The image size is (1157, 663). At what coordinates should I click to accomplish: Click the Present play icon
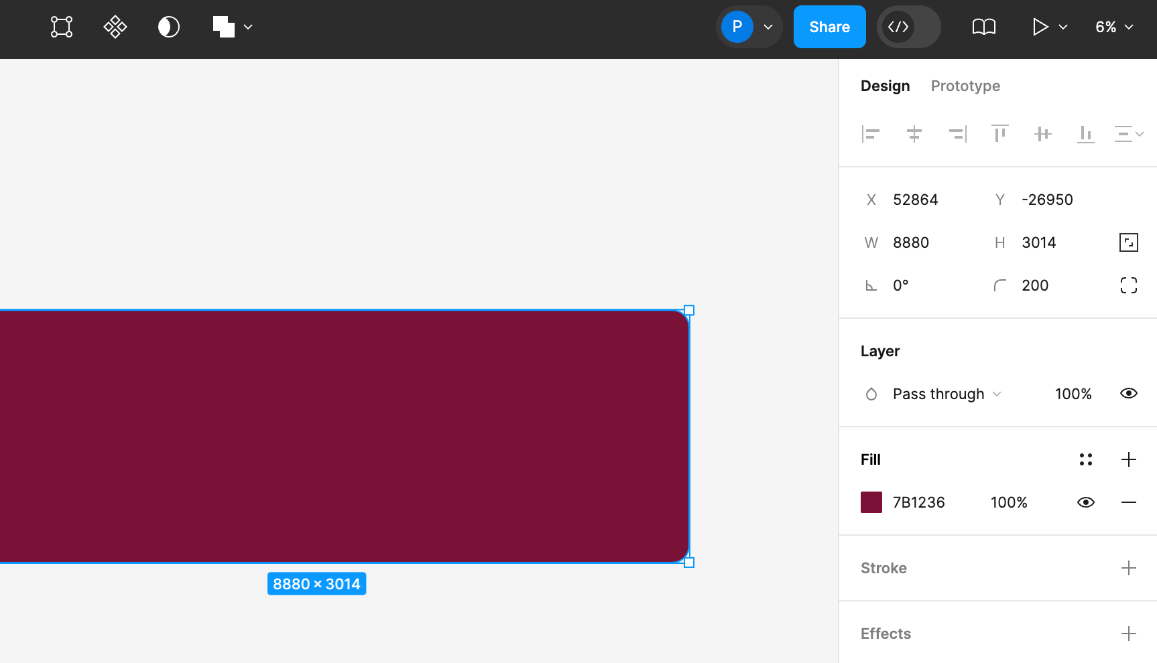[x=1040, y=27]
